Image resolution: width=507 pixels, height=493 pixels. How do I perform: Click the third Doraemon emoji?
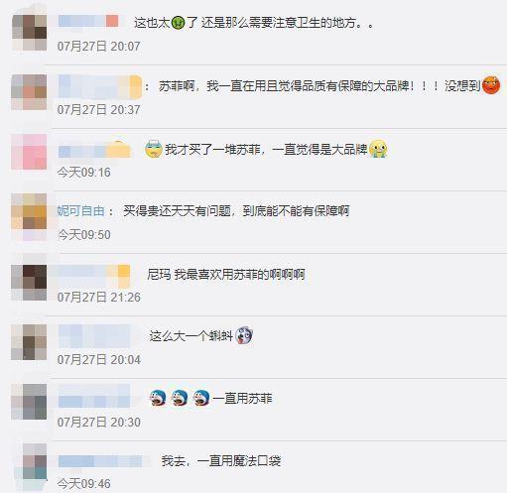201,398
